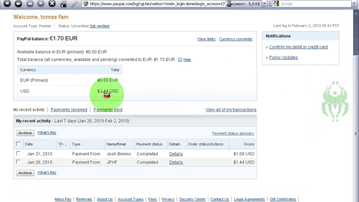Image resolution: width=359 pixels, height=202 pixels.
Task: Open the Security Center footer link
Action: 192,199
